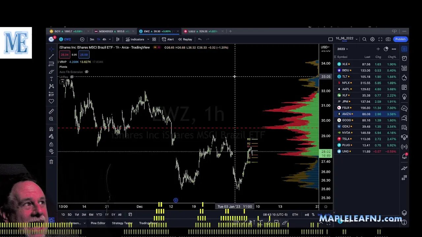Open the Strategy Tester tab
This screenshot has height=237, width=422.
point(122,223)
